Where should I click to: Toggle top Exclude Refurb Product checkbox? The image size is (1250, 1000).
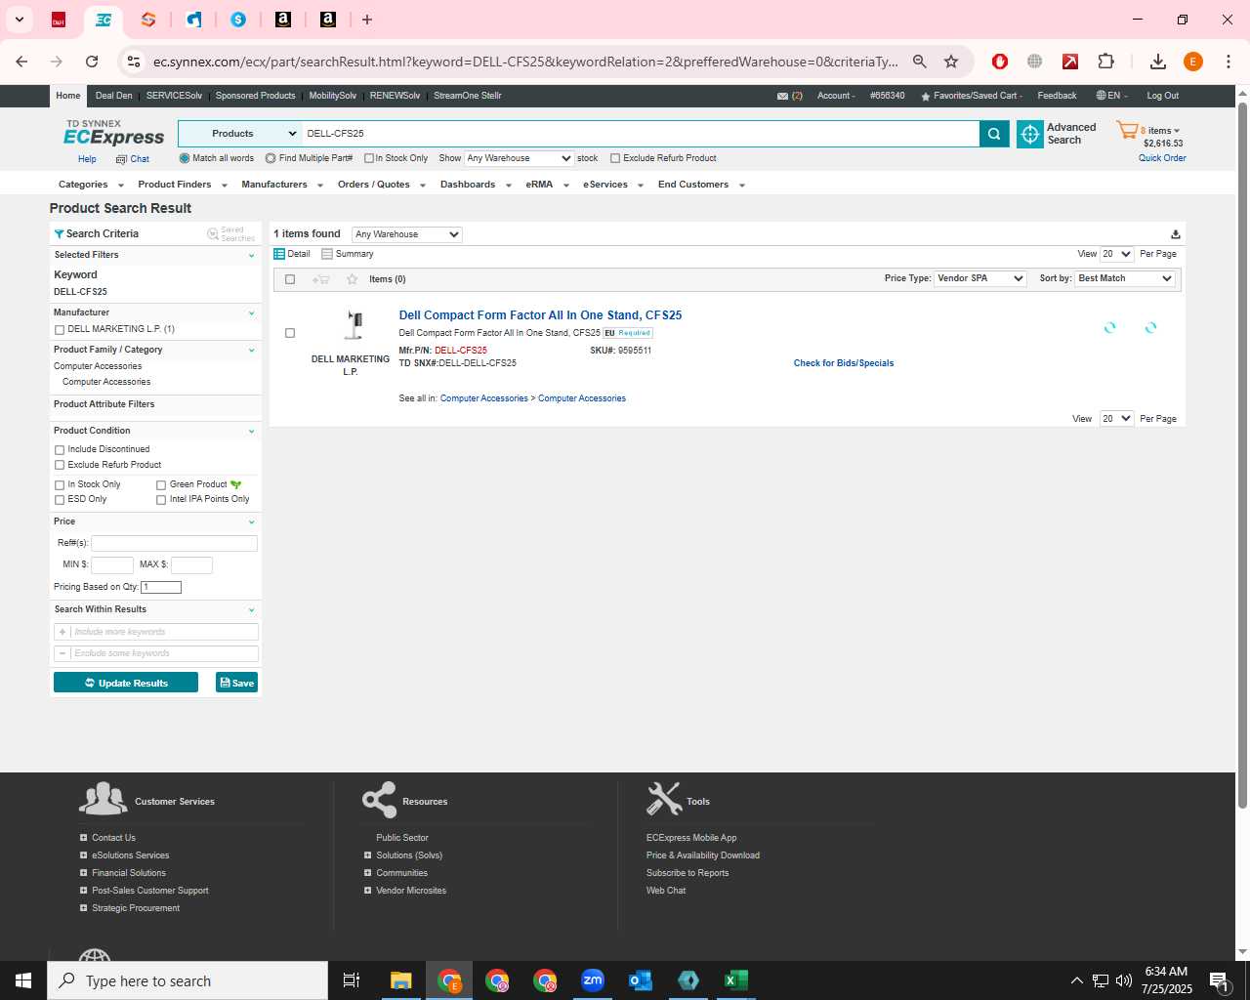615,158
